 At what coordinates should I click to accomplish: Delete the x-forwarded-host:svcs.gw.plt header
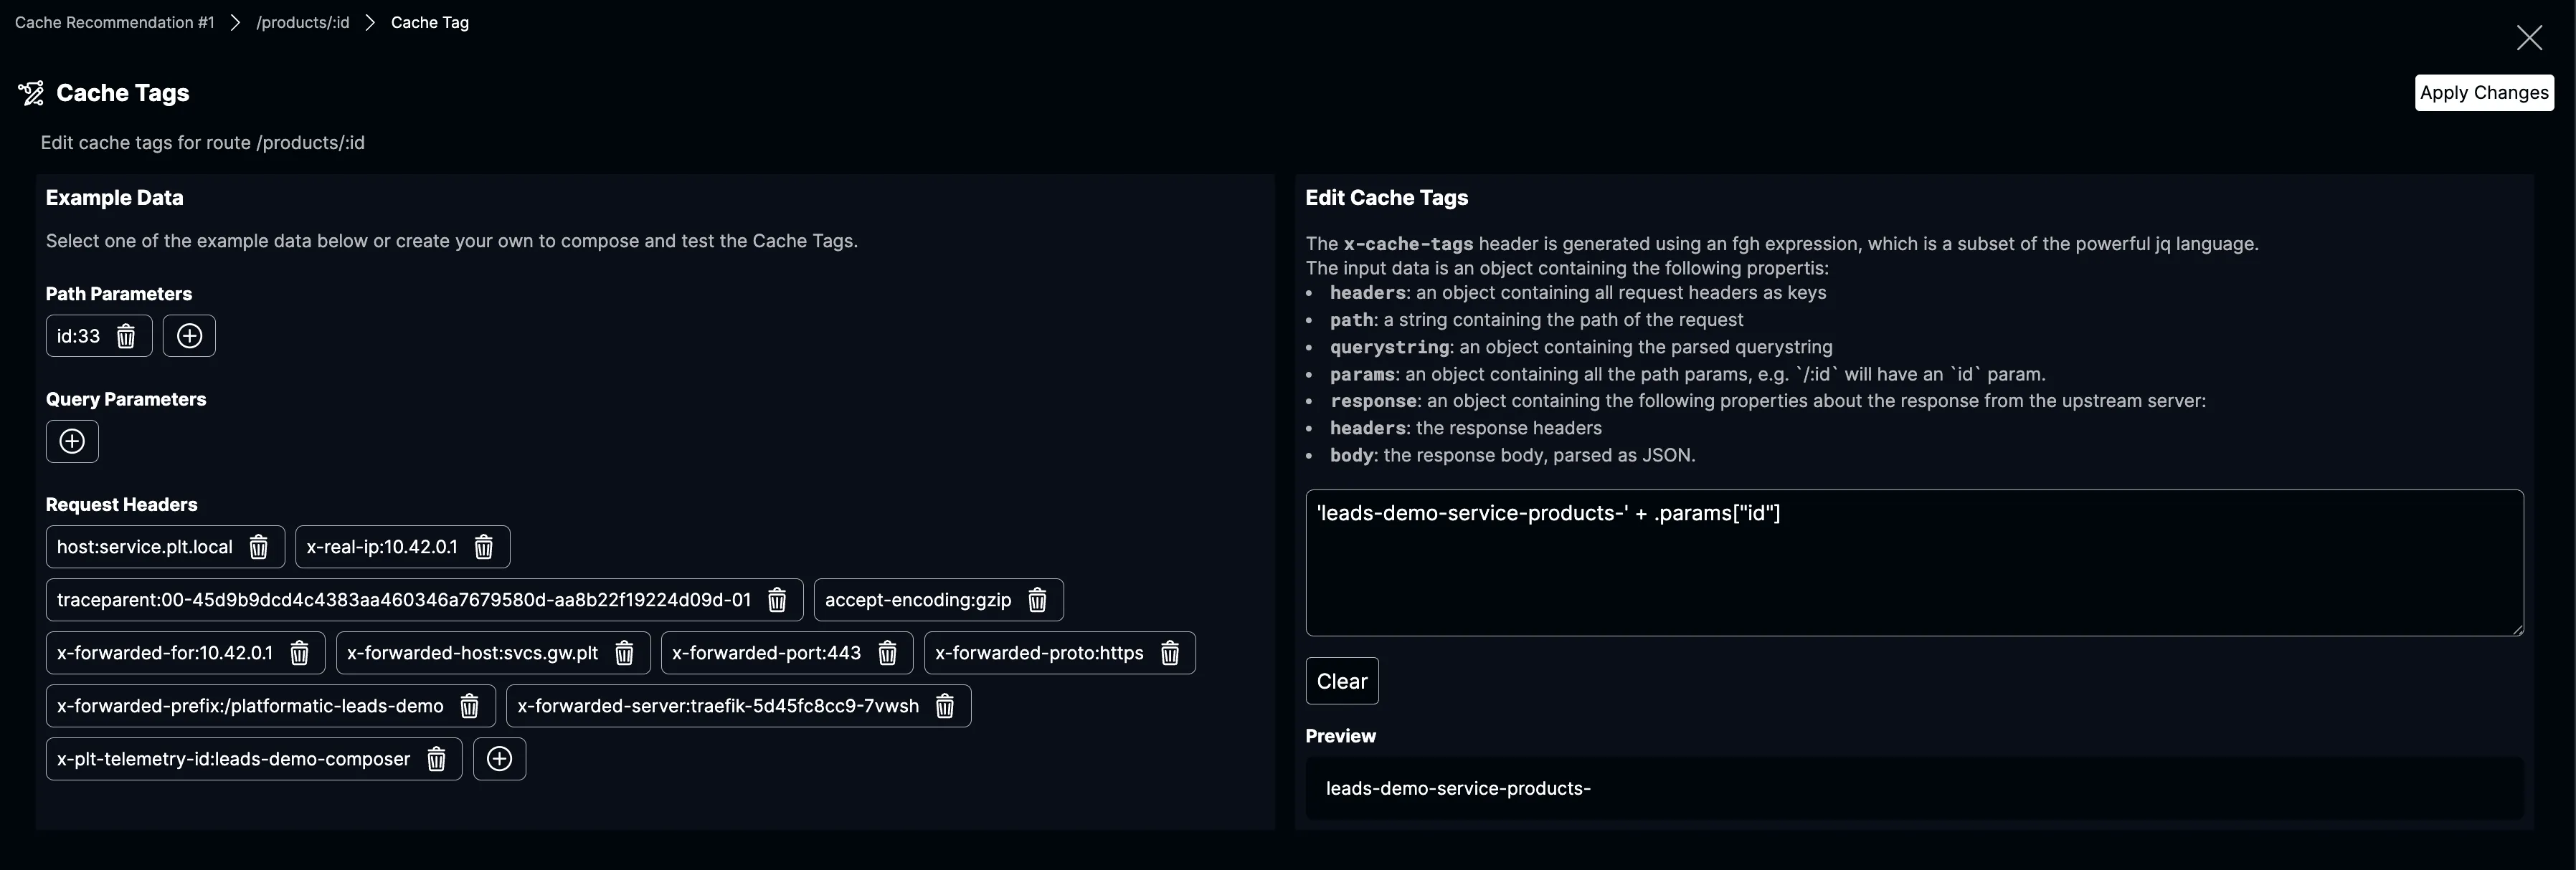point(624,654)
